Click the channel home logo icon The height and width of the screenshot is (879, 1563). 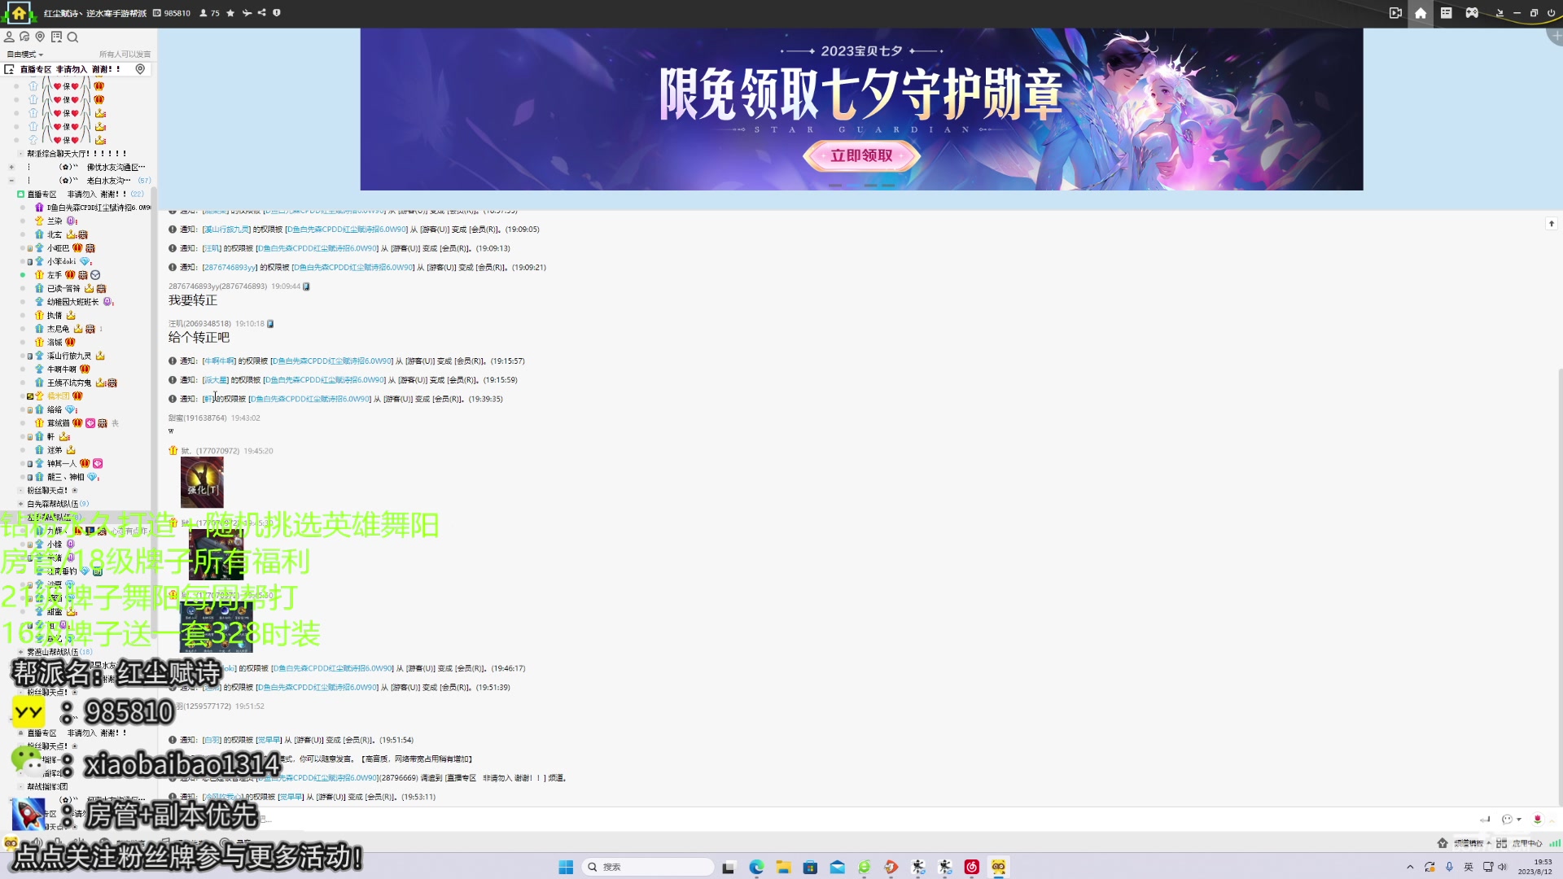tap(19, 13)
